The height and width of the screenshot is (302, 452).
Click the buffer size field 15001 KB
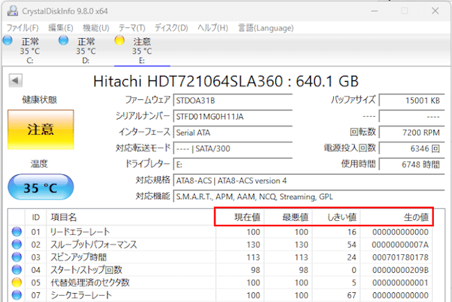coord(412,101)
